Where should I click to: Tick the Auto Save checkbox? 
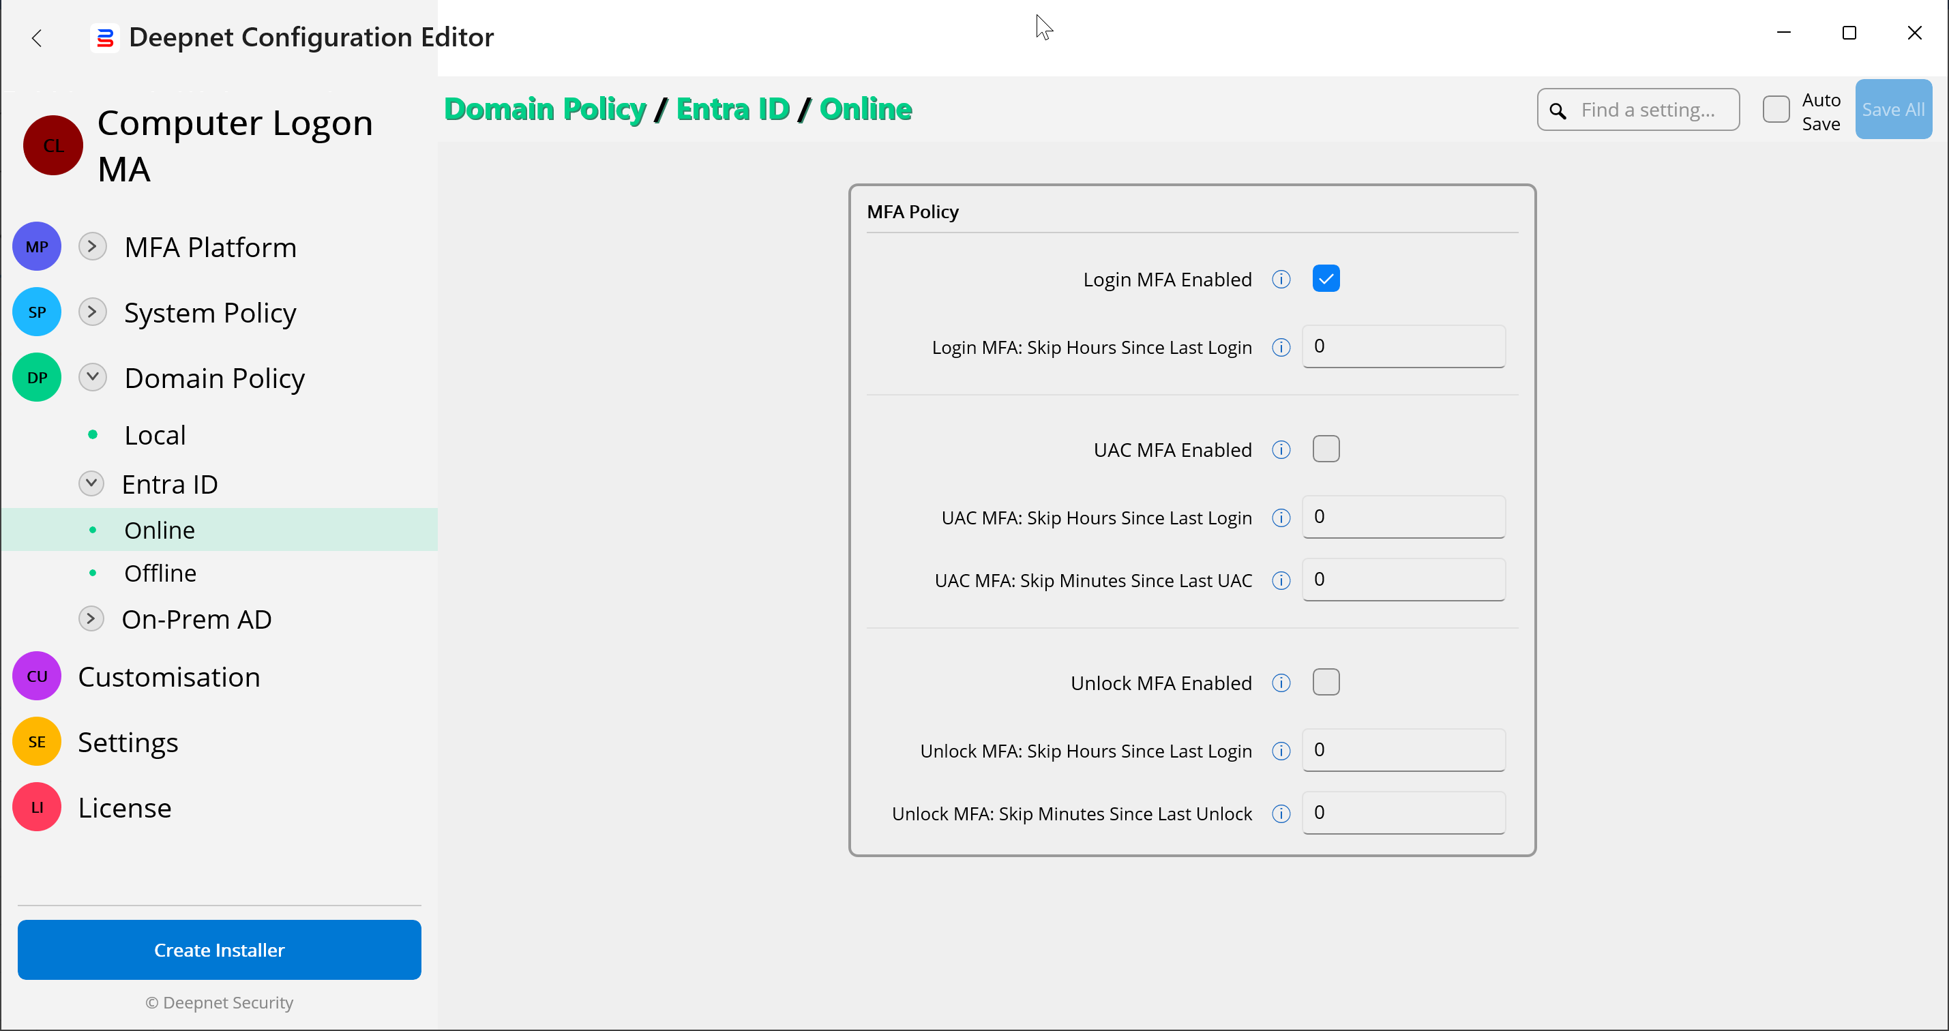1775,110
